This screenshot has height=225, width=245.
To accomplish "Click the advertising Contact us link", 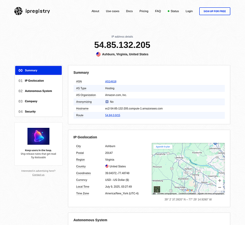I will [x=38, y=175].
